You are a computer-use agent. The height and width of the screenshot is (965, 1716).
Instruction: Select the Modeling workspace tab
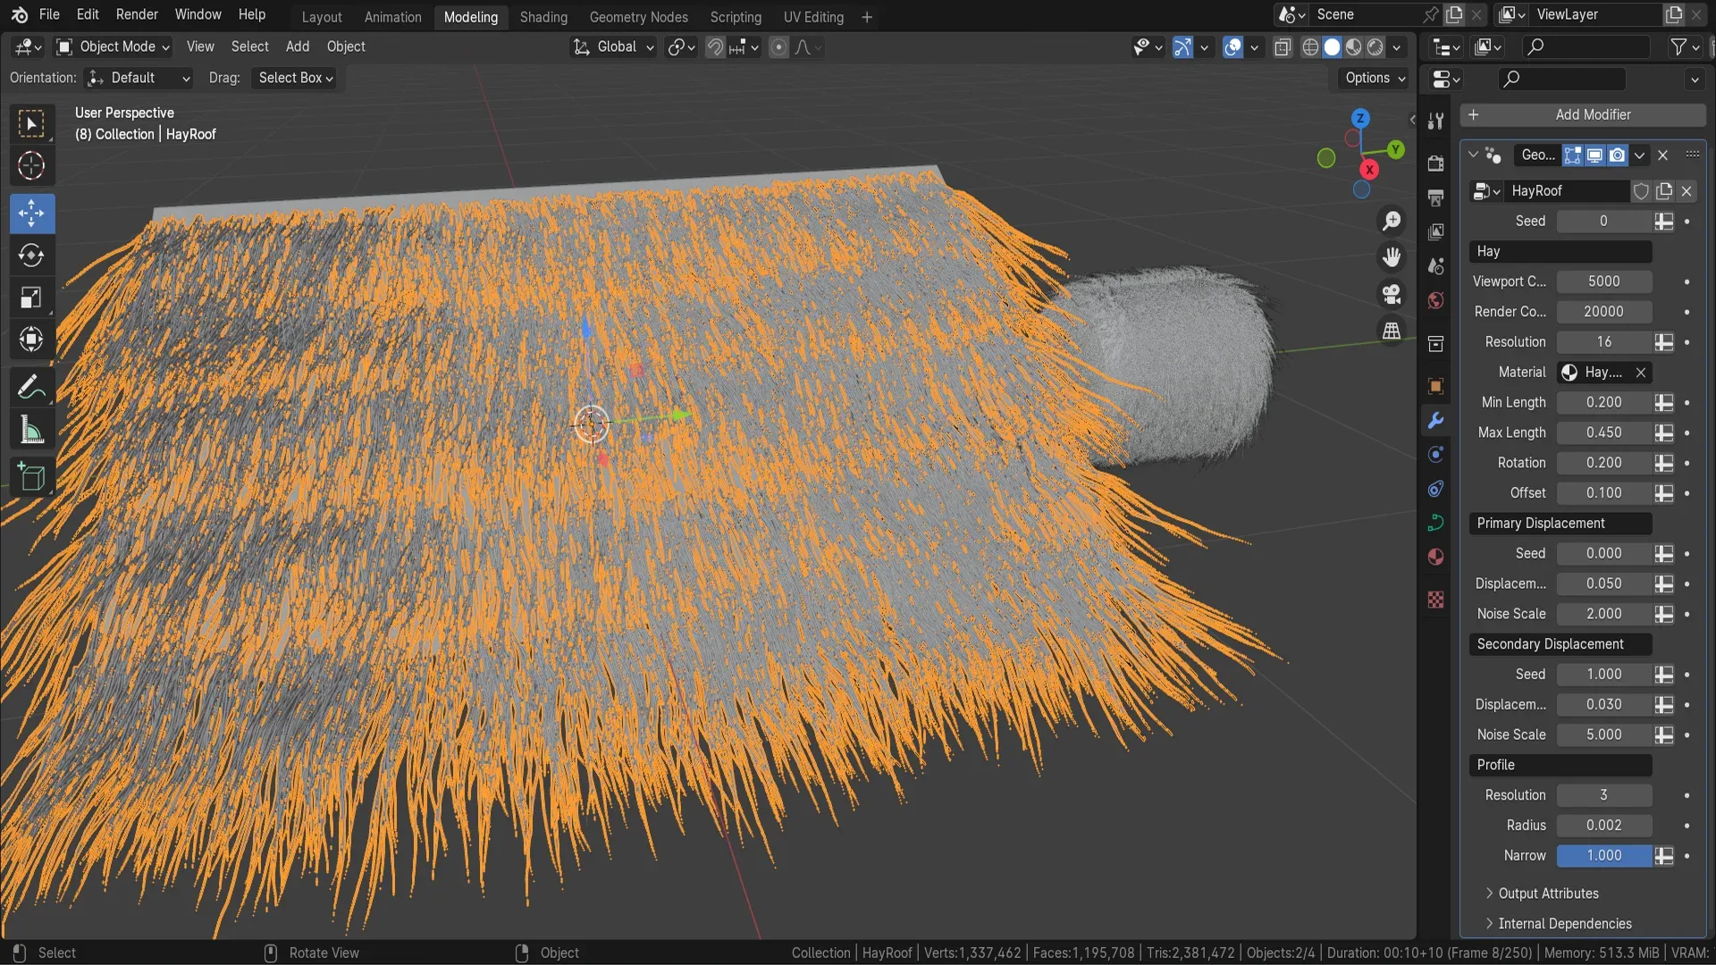point(470,16)
